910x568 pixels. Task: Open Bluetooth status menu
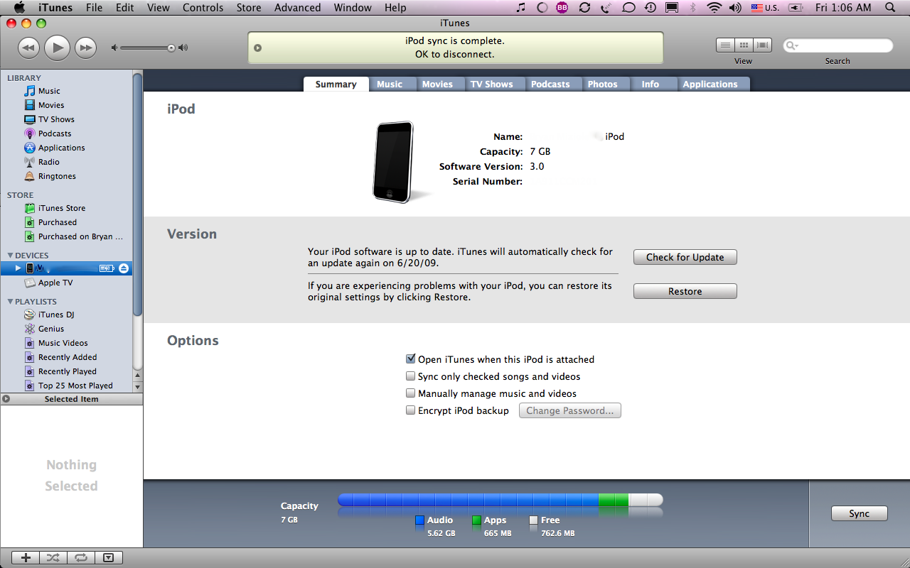pos(692,8)
